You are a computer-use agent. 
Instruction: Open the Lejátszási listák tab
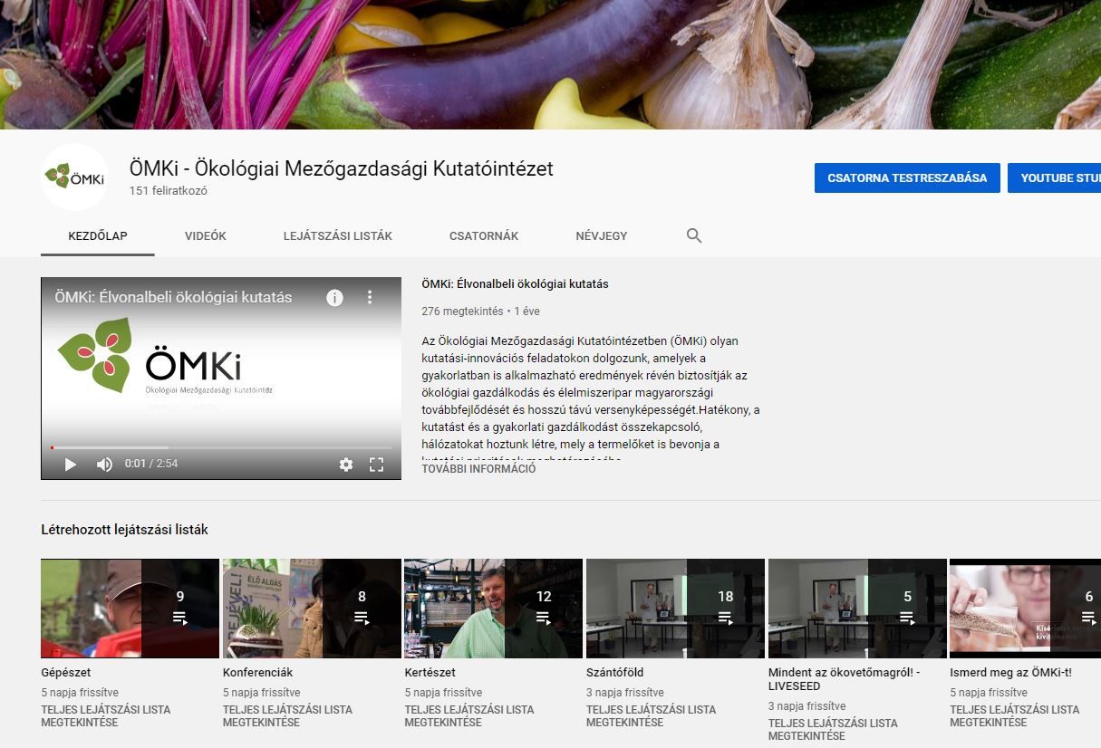[x=337, y=236]
